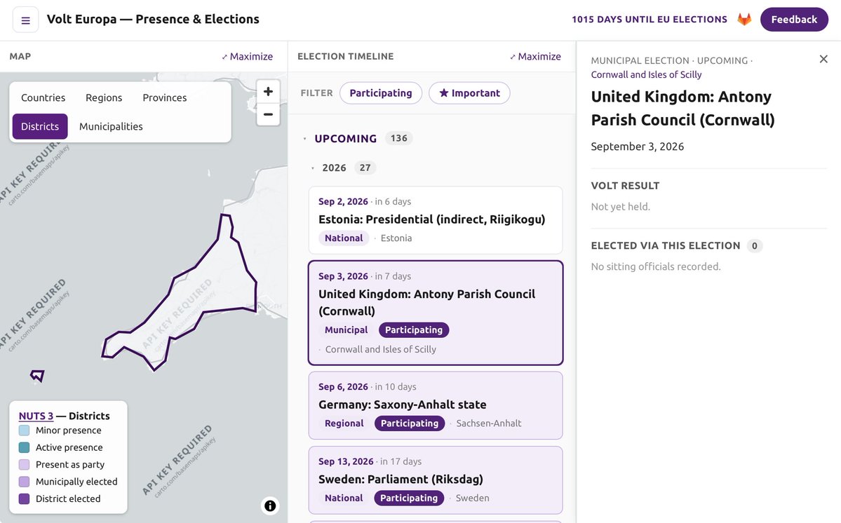The width and height of the screenshot is (841, 523).
Task: Click the Sachsen-Anhalt region label
Action: (489, 423)
